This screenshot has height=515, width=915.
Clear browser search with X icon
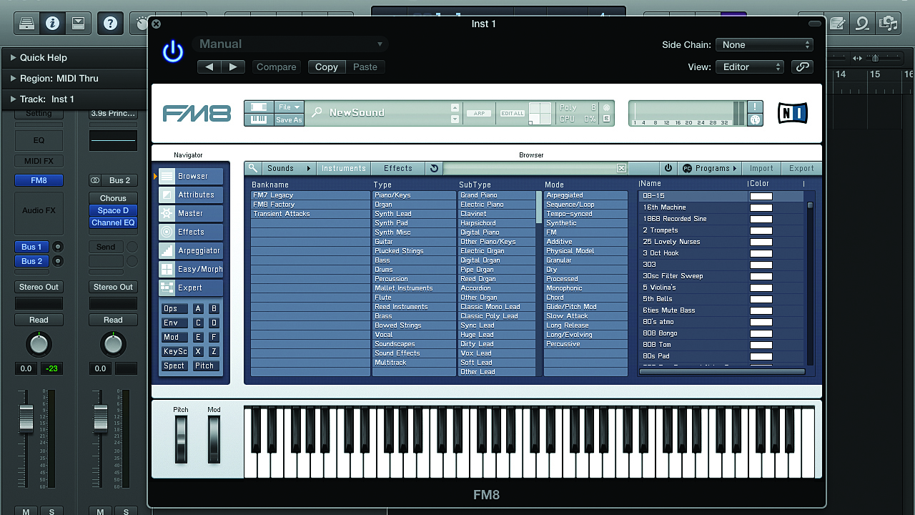pos(621,168)
